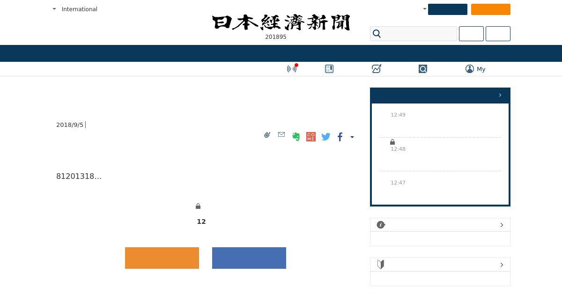Screen dimensions: 562x295
Task: Click second outlined button beside search
Action: pos(498,34)
